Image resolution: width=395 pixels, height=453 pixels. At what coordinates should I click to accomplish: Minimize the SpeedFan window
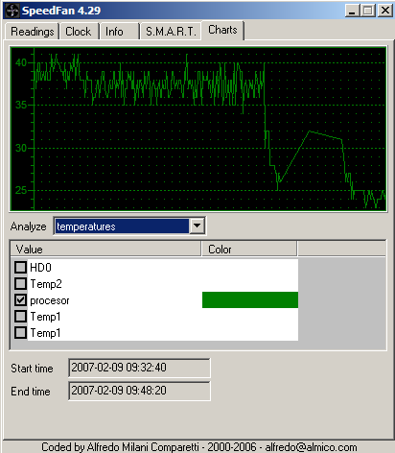pyautogui.click(x=352, y=11)
